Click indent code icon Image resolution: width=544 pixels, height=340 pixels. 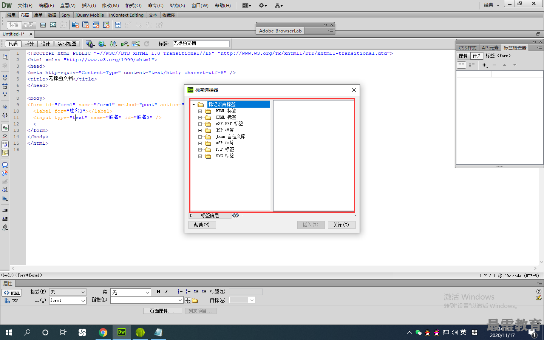(5, 210)
